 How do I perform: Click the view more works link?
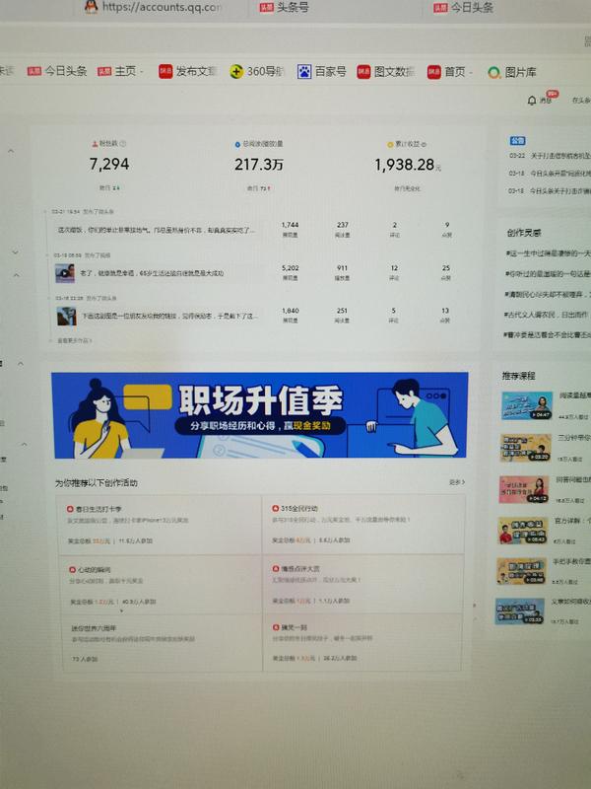73,340
